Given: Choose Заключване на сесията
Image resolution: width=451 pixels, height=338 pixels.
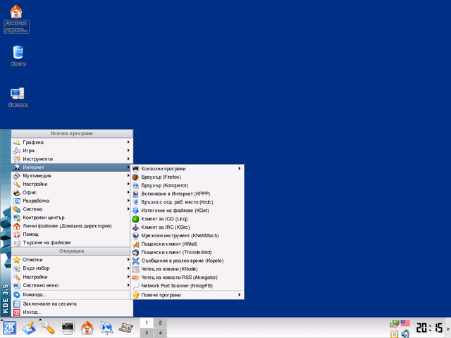Looking at the screenshot, I should 72,303.
